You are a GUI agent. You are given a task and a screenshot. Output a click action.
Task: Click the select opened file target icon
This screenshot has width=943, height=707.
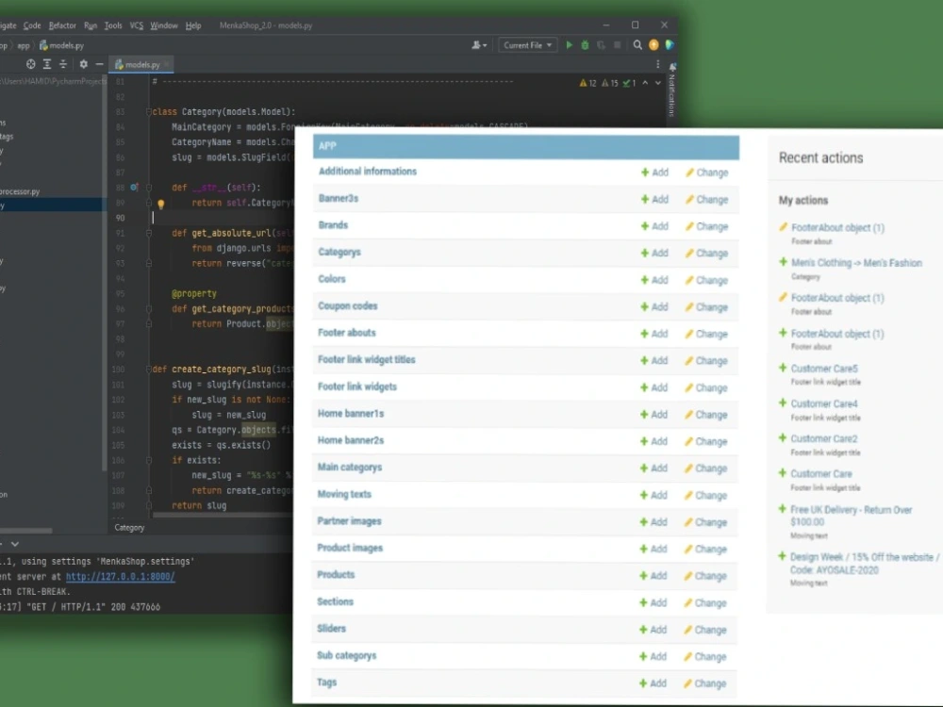[x=31, y=64]
